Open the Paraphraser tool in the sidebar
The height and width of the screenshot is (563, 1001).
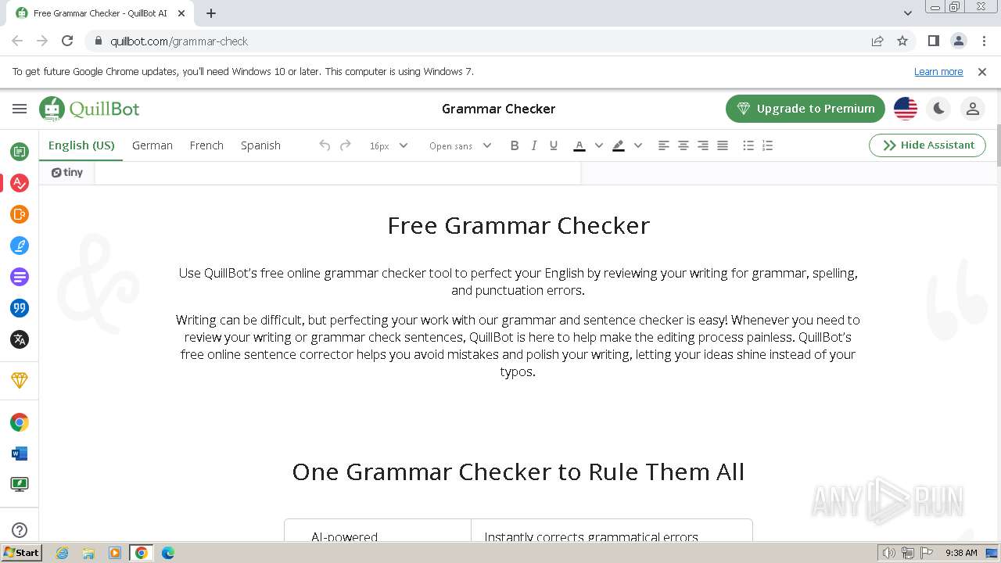pyautogui.click(x=20, y=152)
